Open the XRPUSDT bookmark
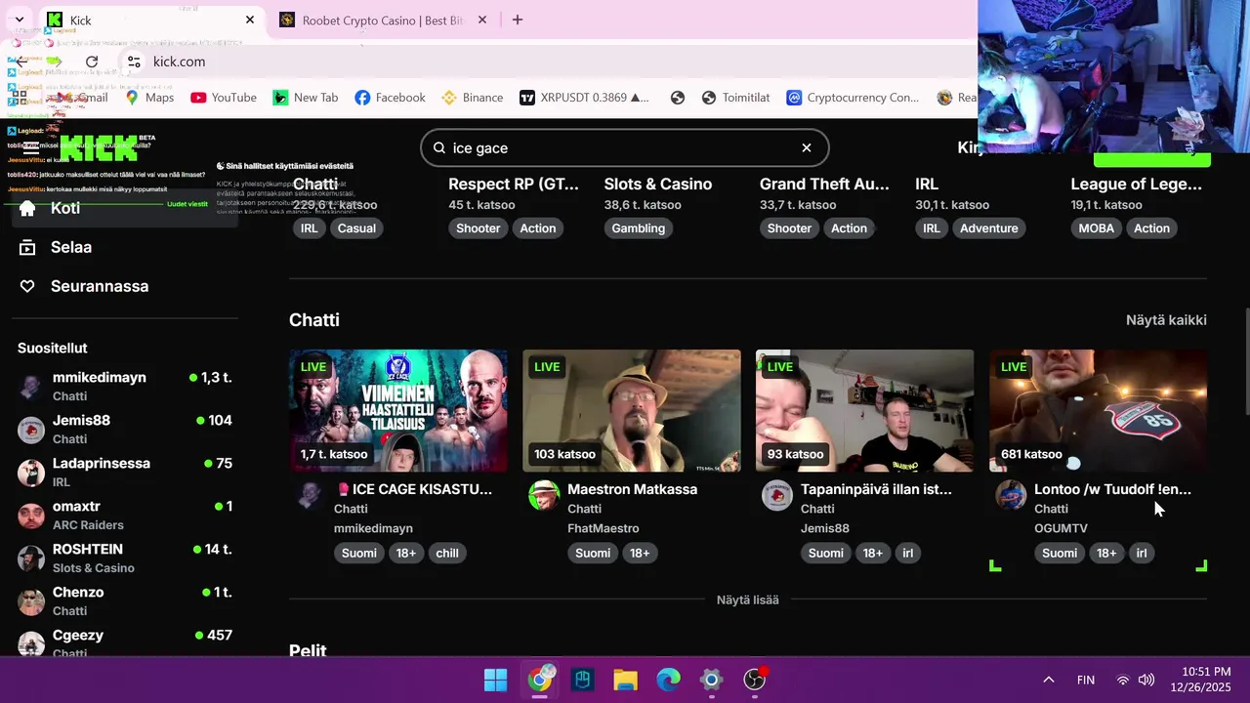The width and height of the screenshot is (1250, 703). click(x=584, y=98)
